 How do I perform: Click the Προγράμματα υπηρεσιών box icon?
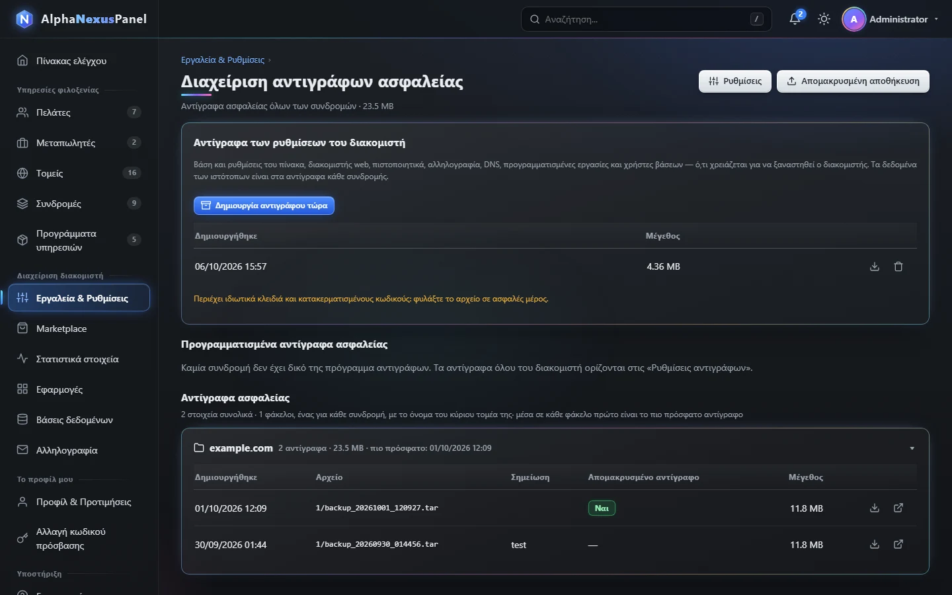point(22,240)
